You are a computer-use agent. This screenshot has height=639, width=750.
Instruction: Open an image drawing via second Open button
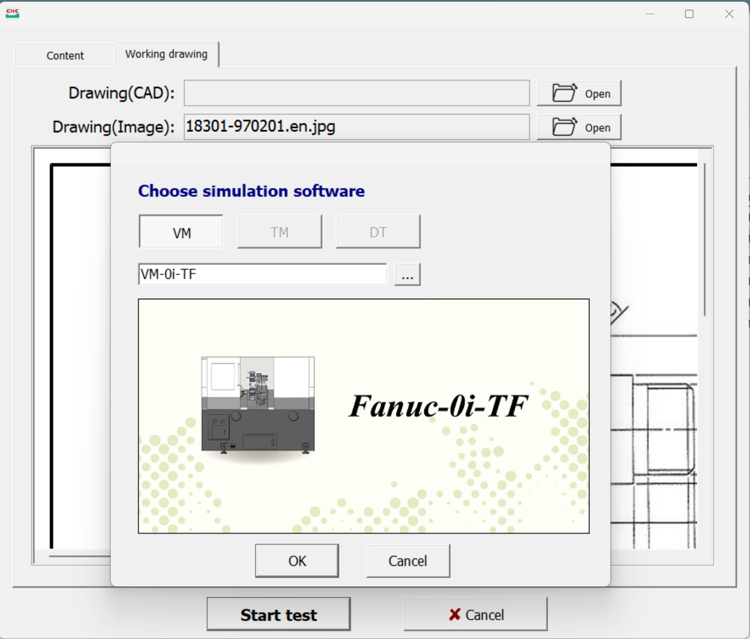point(579,127)
